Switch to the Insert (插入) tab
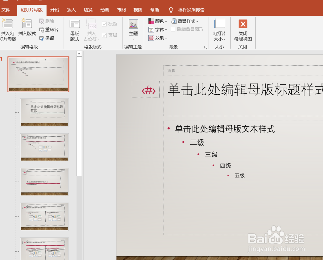 pyautogui.click(x=71, y=10)
